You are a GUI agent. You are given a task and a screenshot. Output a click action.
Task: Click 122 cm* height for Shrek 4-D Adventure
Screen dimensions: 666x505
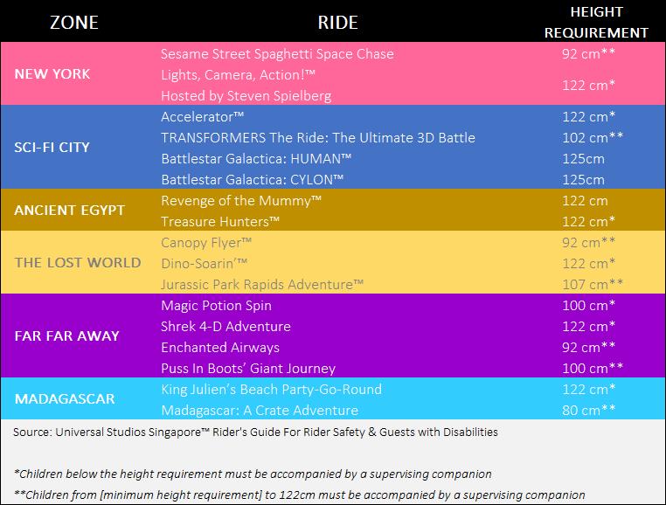(588, 326)
